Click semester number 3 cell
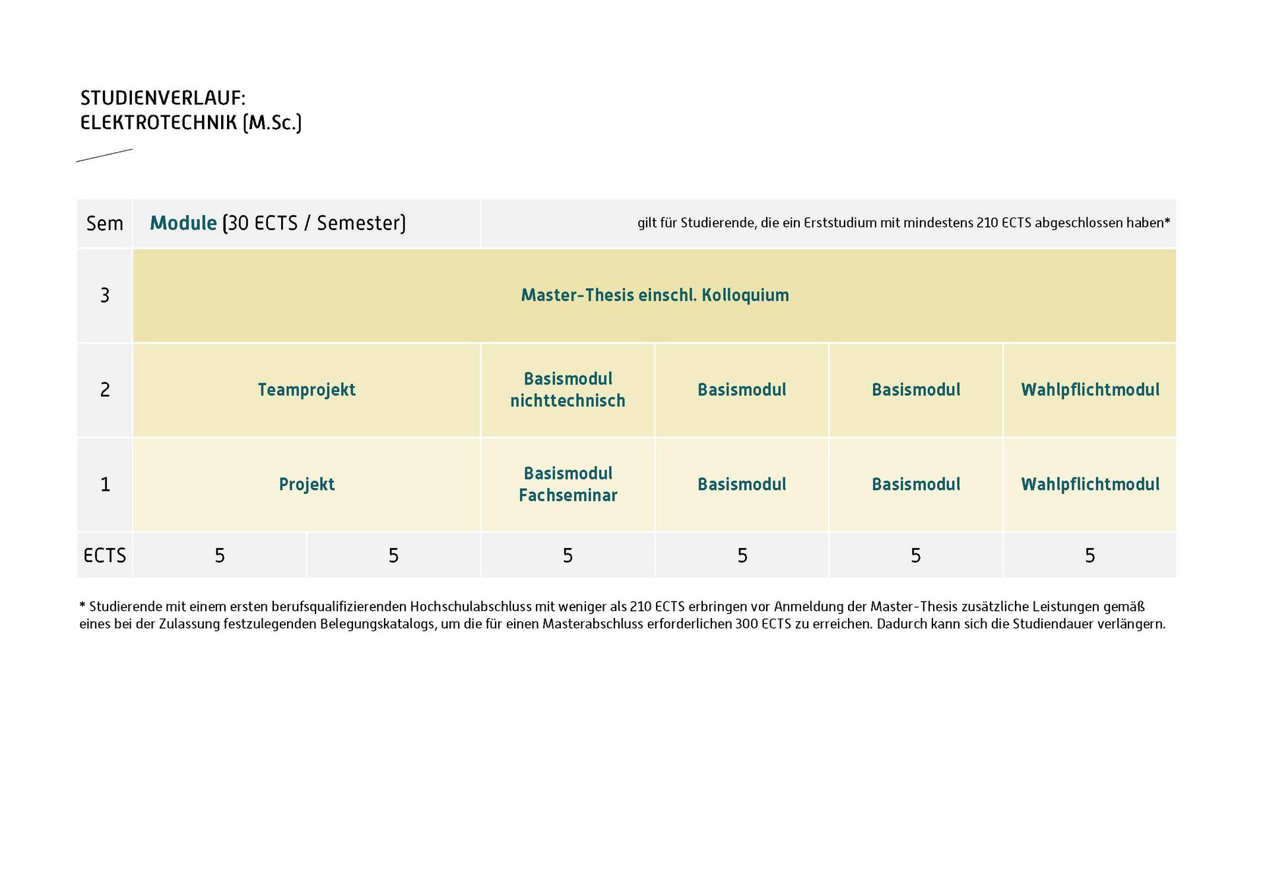Screen dimensions: 1267x895 [105, 295]
